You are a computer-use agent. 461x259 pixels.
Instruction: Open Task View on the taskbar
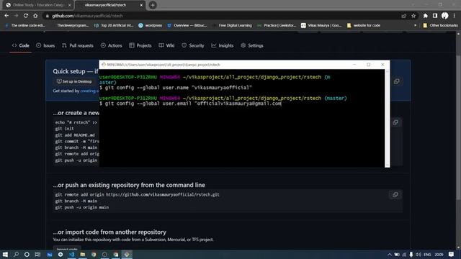click(37, 254)
